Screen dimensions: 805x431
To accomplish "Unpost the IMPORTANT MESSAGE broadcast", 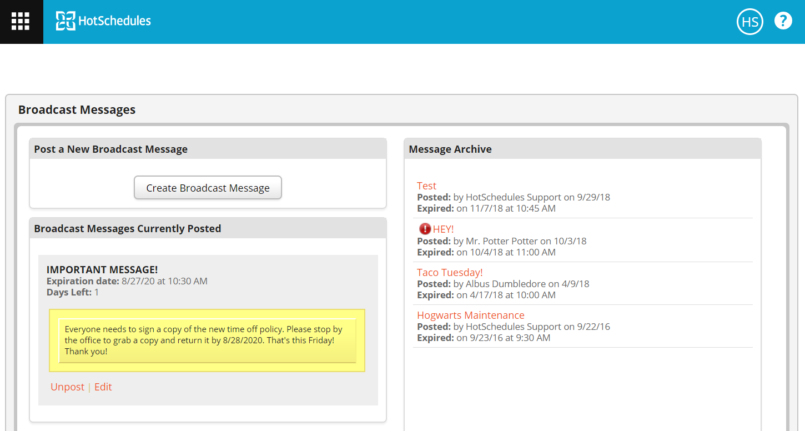I will point(67,387).
